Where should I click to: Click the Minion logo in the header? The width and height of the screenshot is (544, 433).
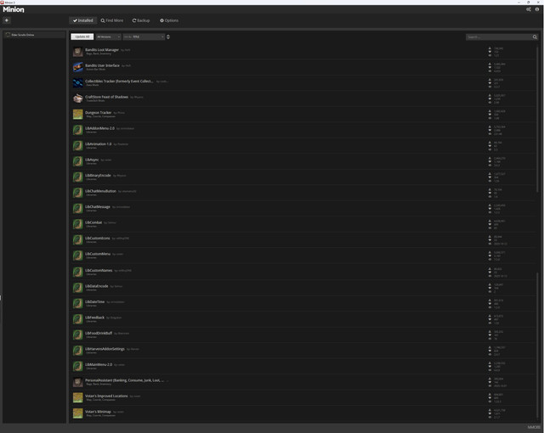[14, 9]
